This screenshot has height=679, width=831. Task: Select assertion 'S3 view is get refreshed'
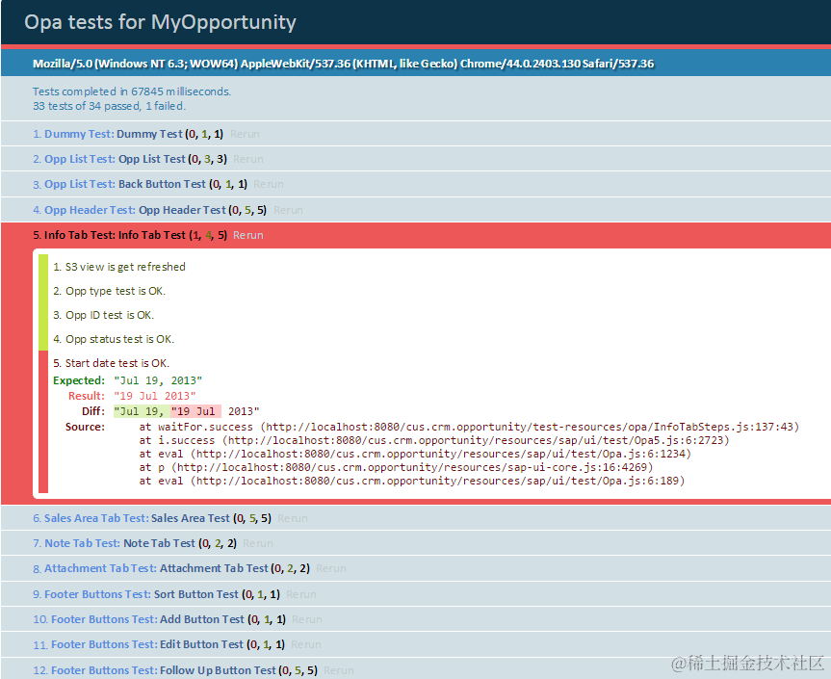click(x=119, y=267)
